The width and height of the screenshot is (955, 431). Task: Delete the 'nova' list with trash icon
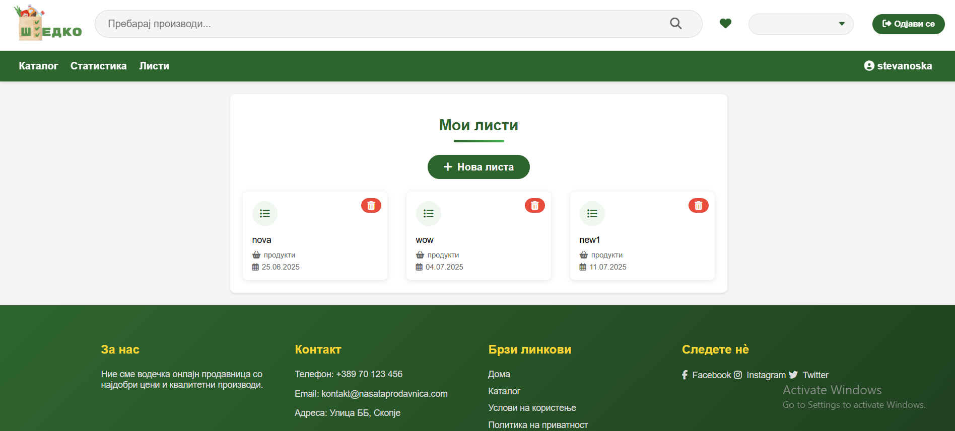coord(371,206)
